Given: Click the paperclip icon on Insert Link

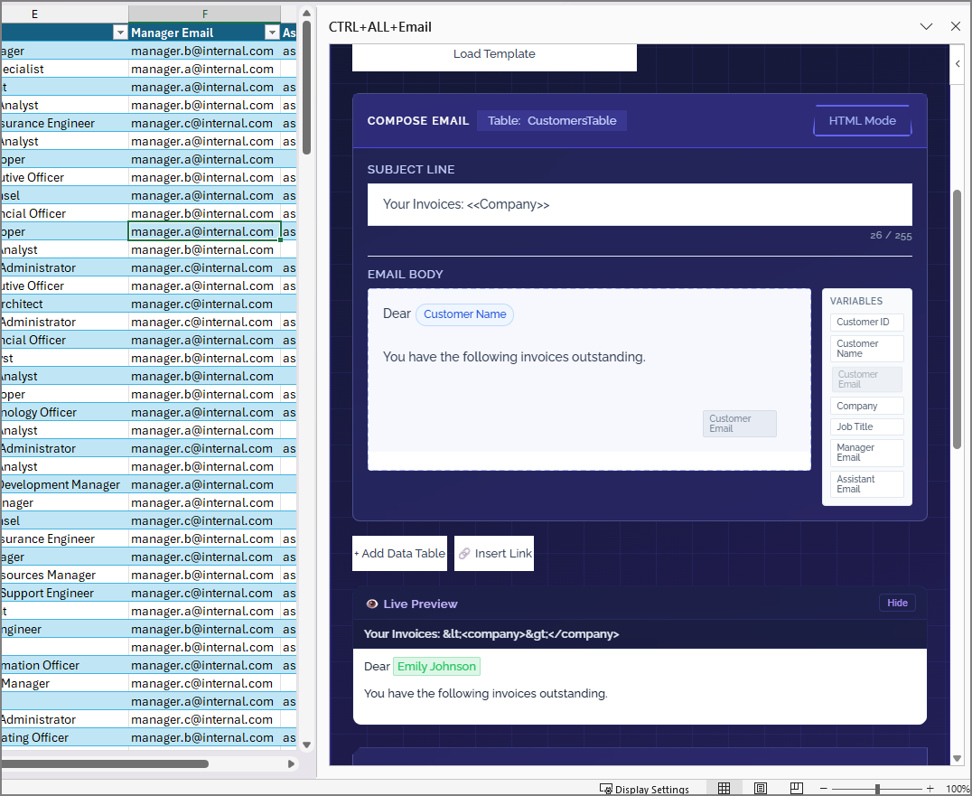Looking at the screenshot, I should (x=465, y=553).
